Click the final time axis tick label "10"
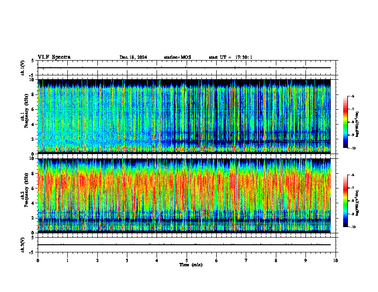The image size is (378, 292). pos(336,261)
